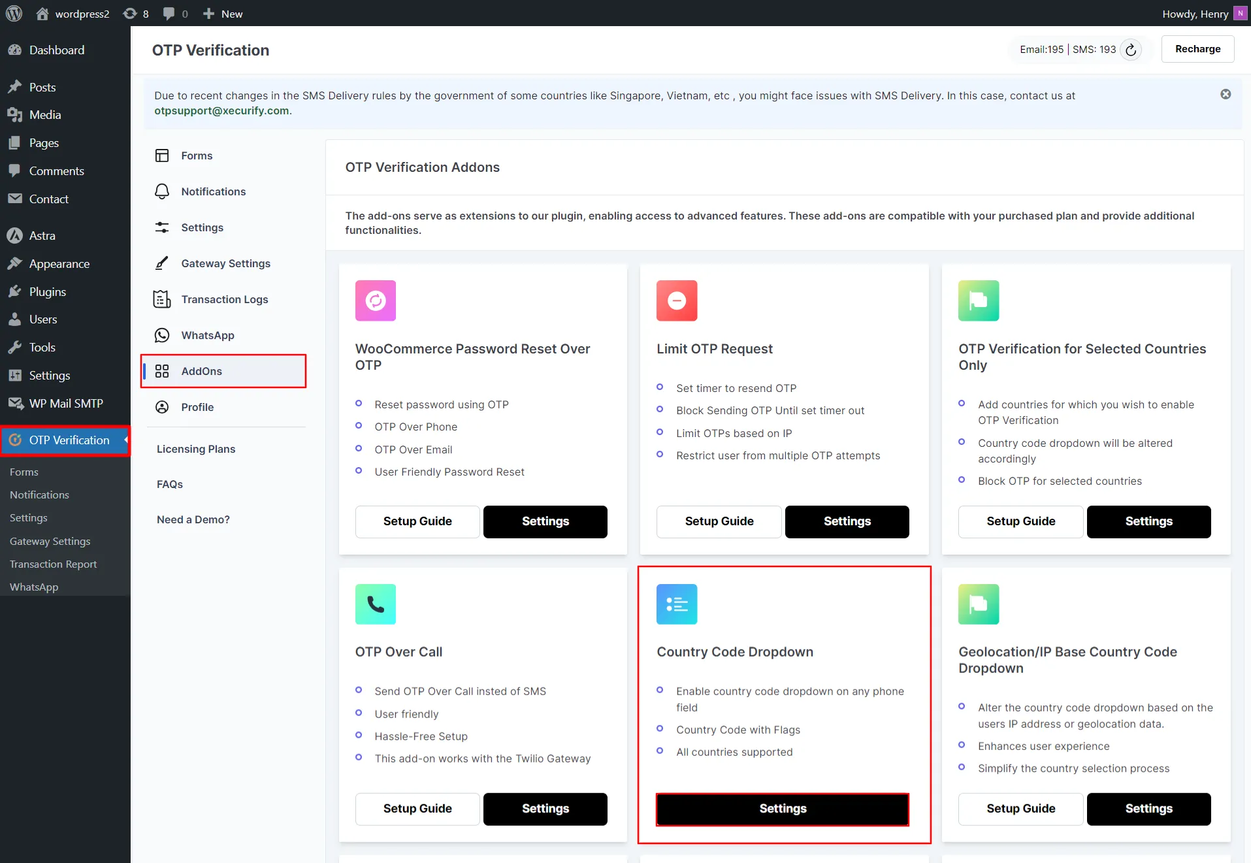Click the otpsupport@xecurify.com email link
Screen dimensions: 1251x863
[221, 110]
